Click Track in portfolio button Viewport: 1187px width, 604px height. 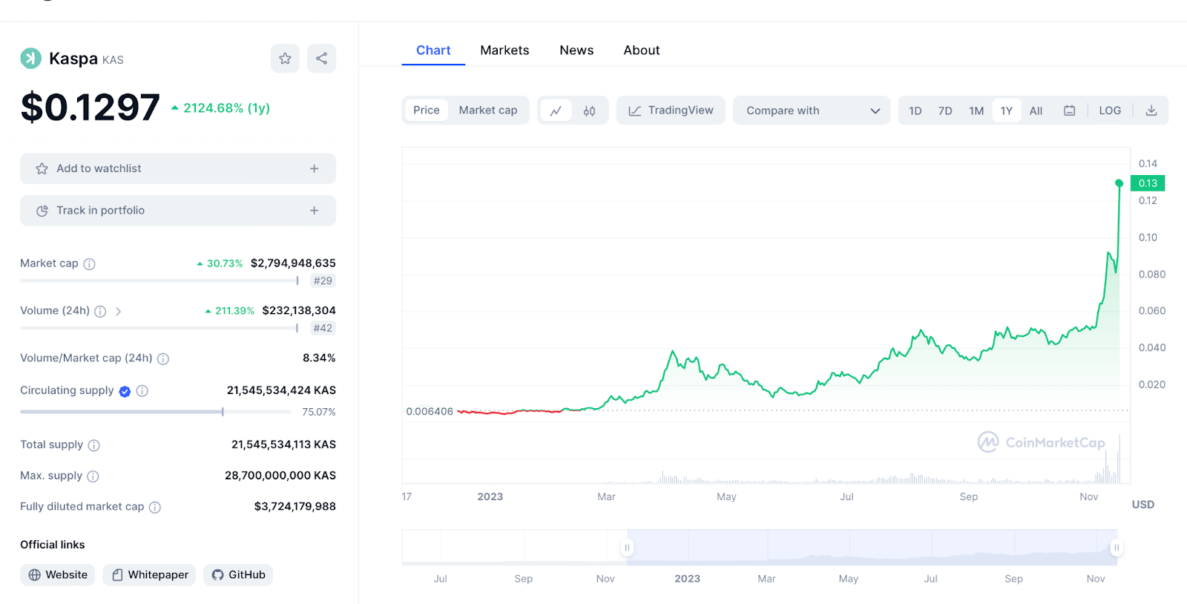click(x=178, y=211)
